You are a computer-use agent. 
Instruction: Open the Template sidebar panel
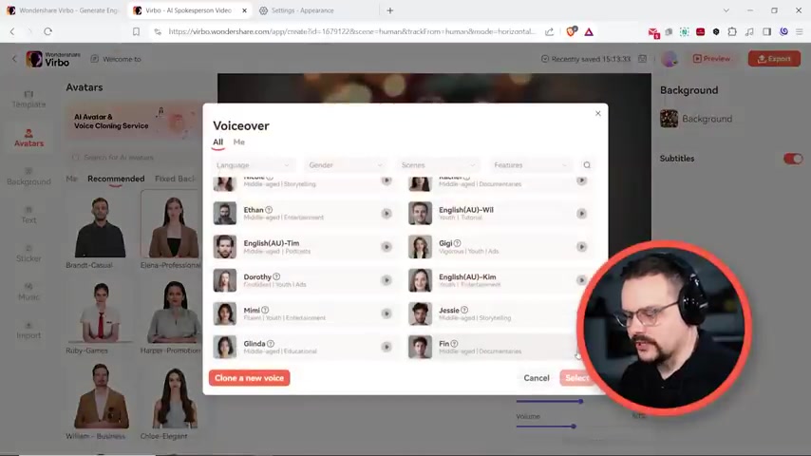pos(28,100)
